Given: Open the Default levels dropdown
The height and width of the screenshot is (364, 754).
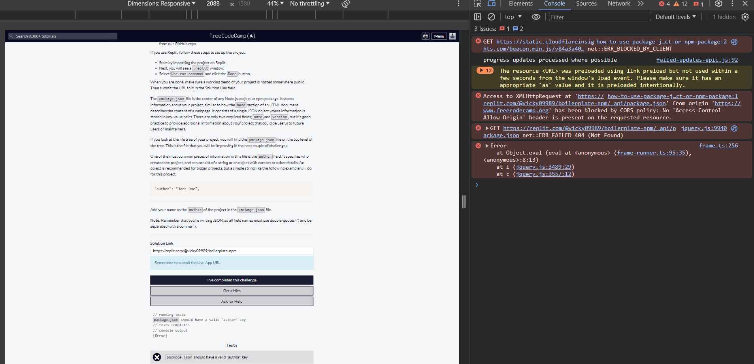Looking at the screenshot, I should click(676, 17).
